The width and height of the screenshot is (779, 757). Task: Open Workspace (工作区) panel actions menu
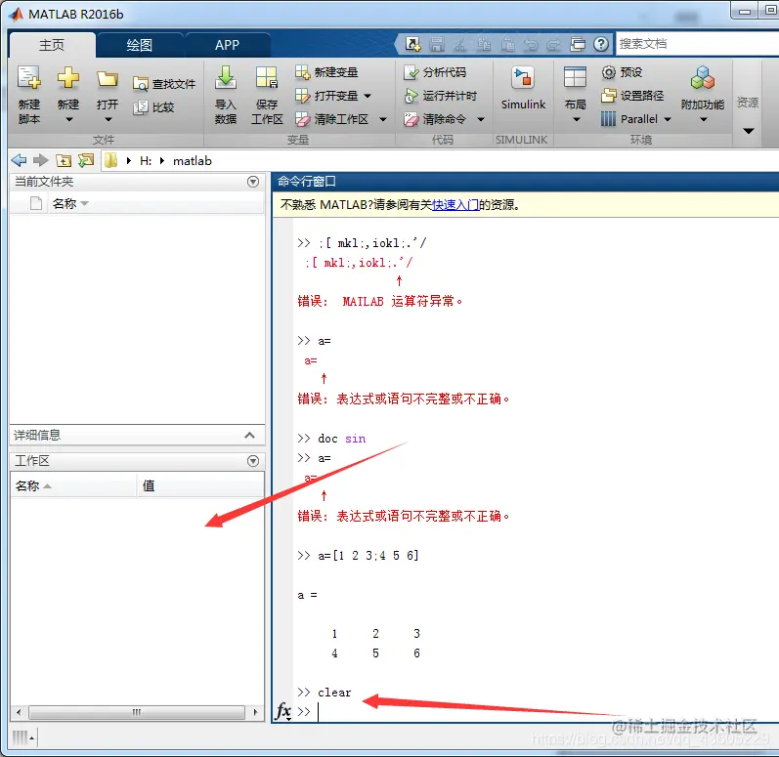253,461
